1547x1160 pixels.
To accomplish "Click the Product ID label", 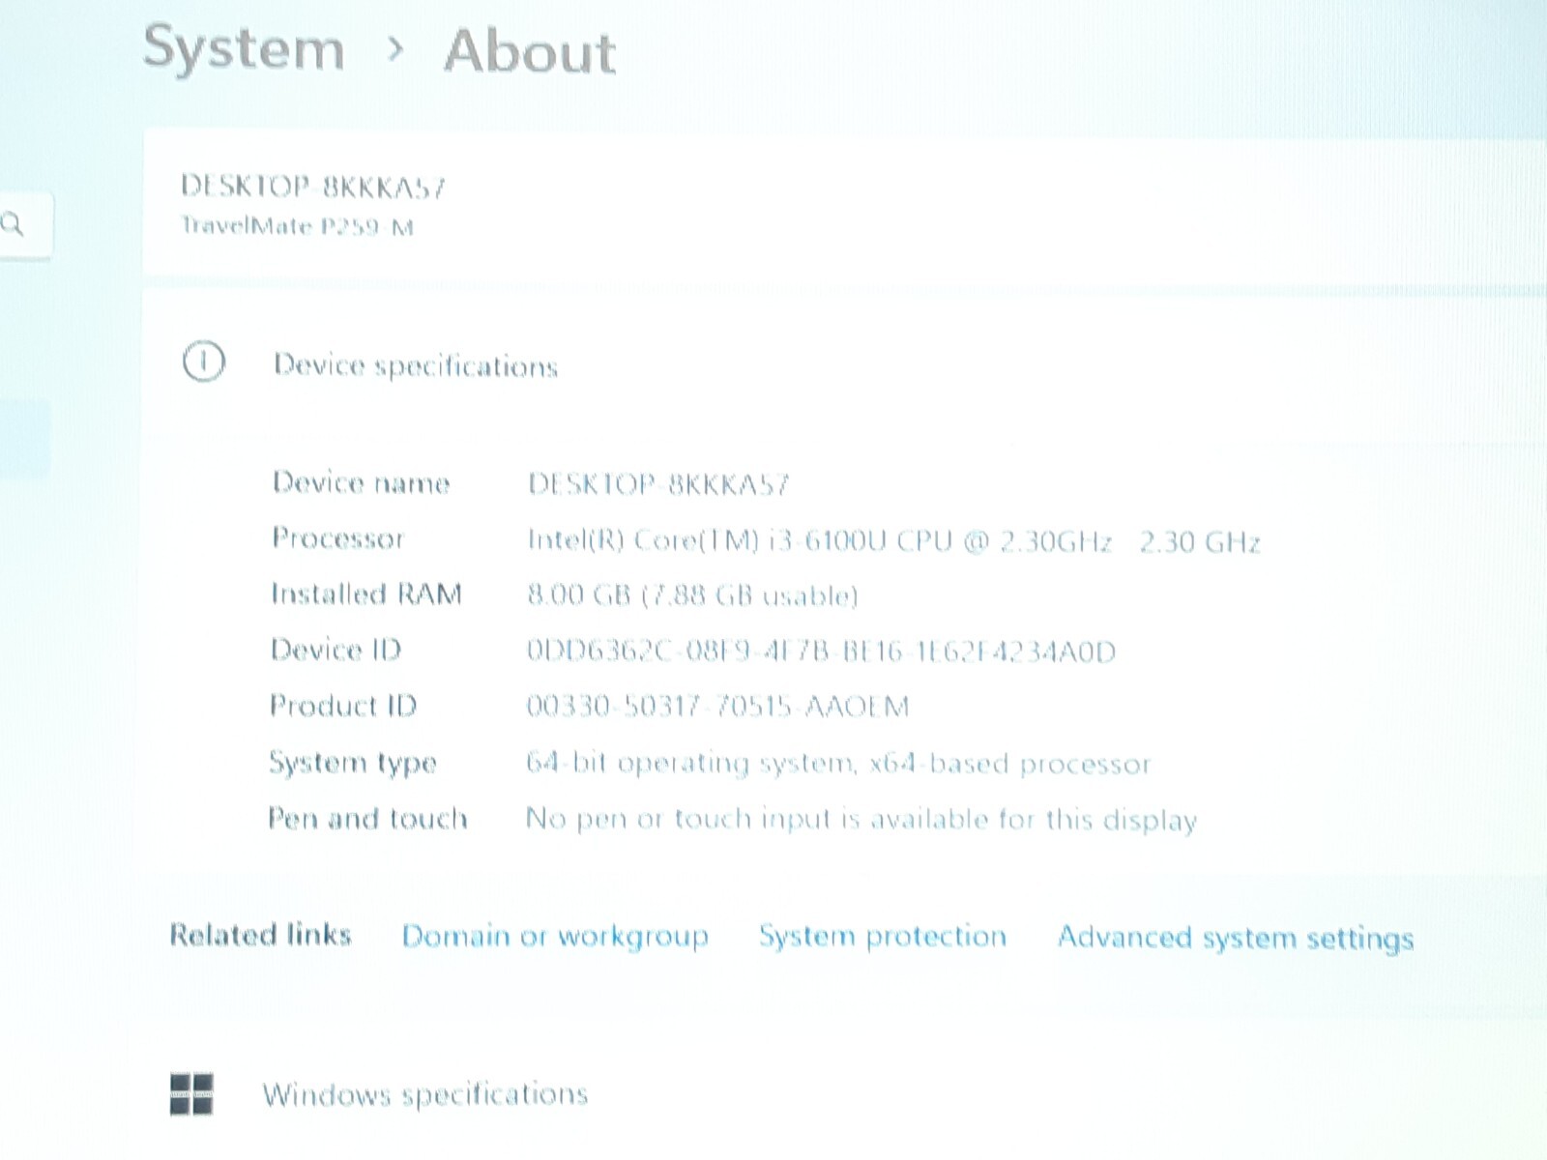I will tap(343, 706).
